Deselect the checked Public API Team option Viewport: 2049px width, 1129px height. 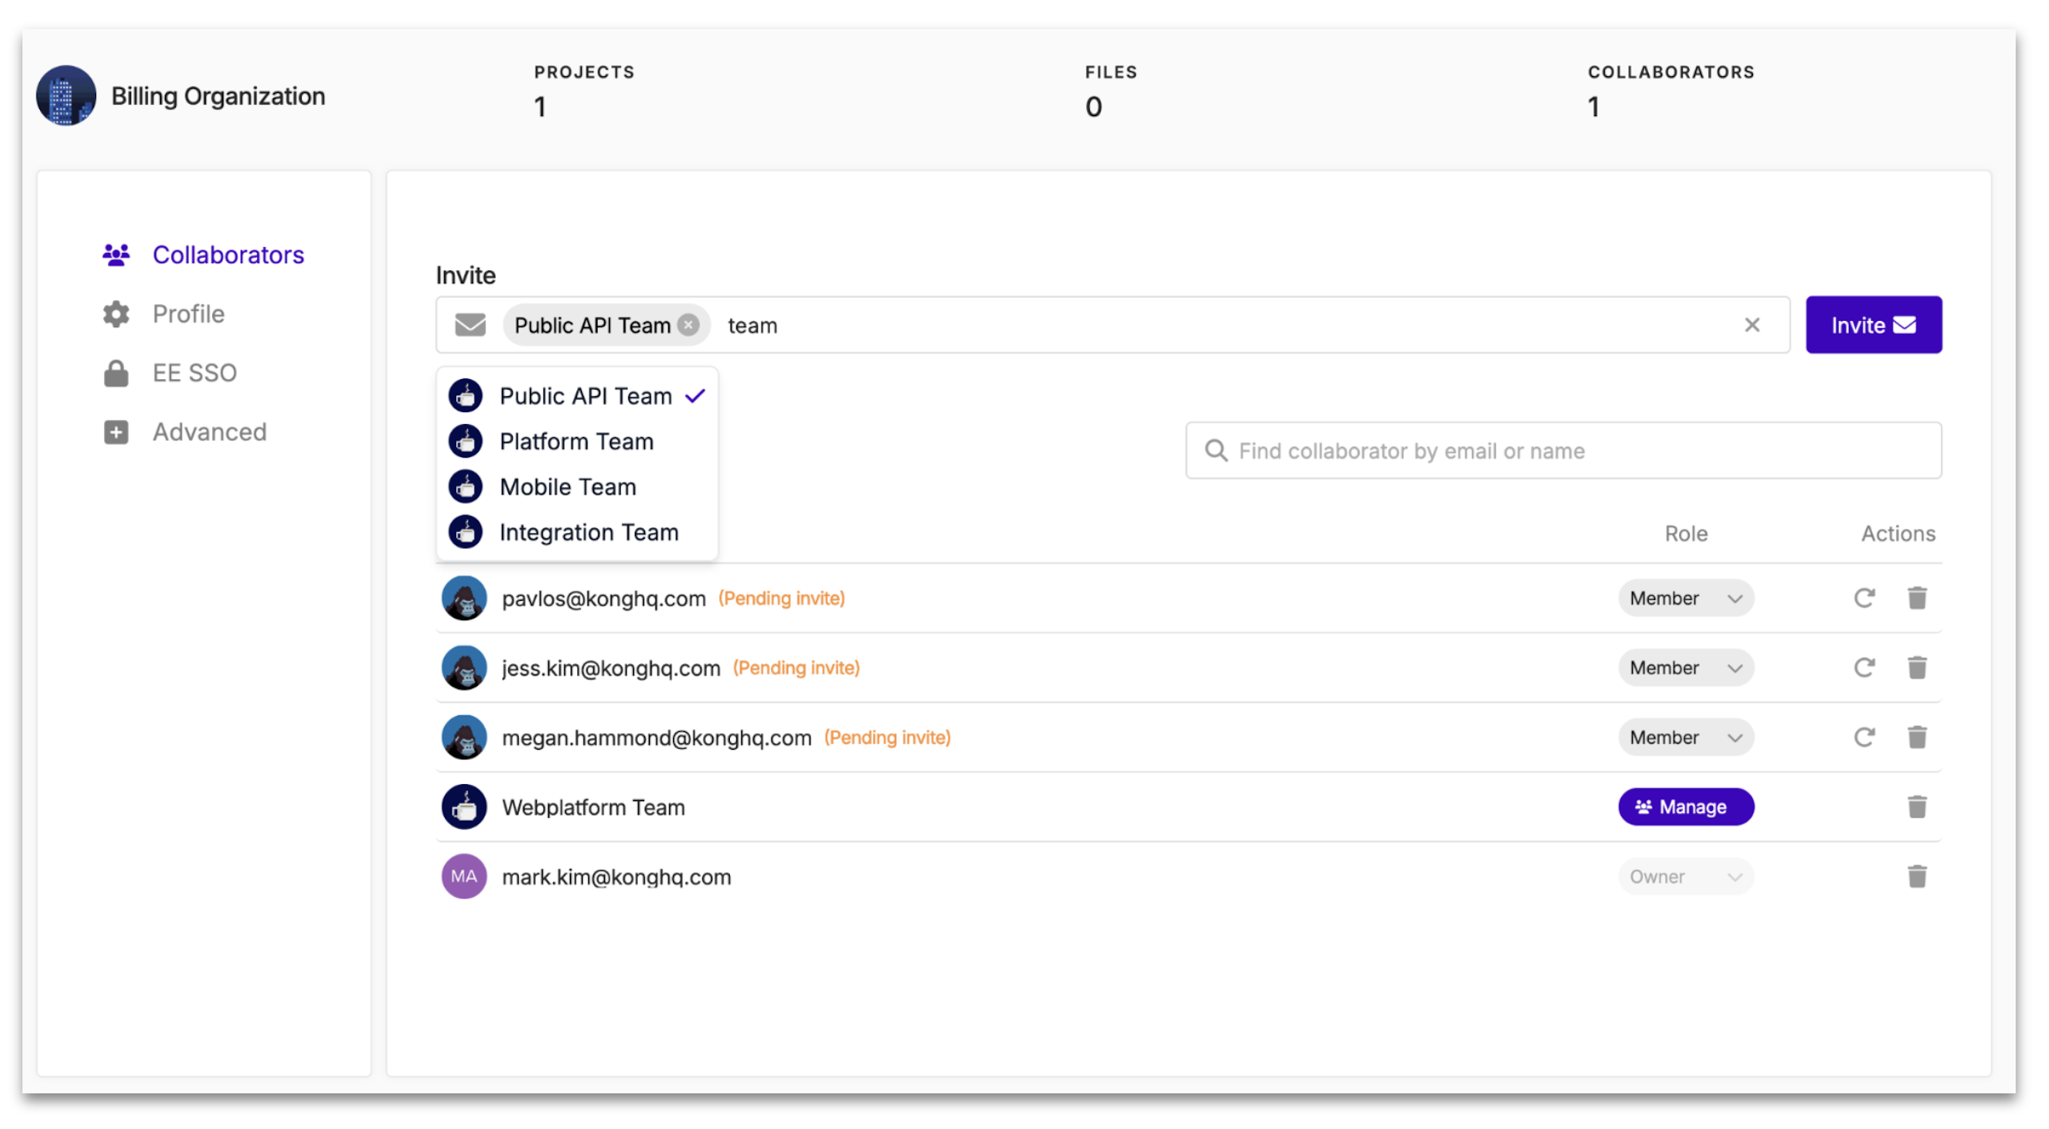584,396
